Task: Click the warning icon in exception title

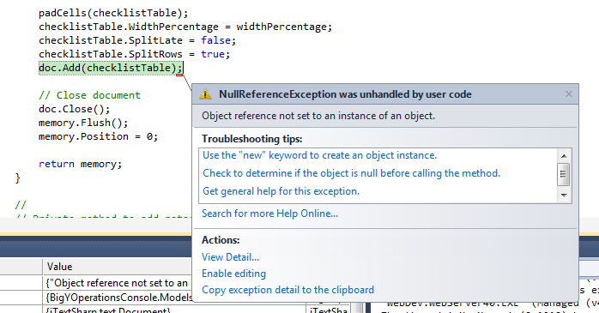Action: (x=205, y=94)
